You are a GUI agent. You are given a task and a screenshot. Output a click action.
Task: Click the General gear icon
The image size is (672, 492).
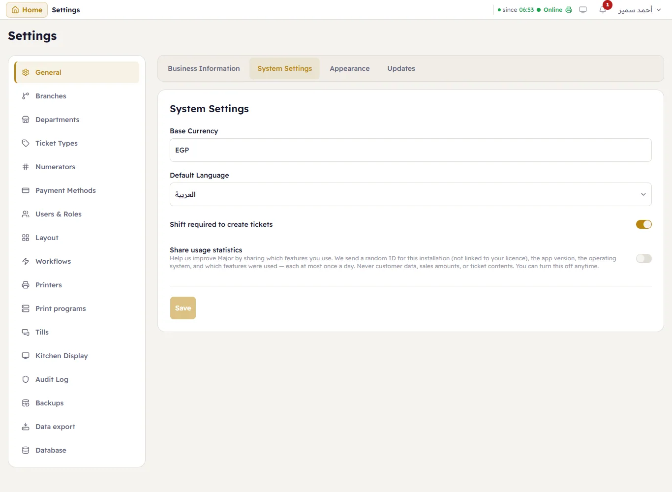pos(26,72)
